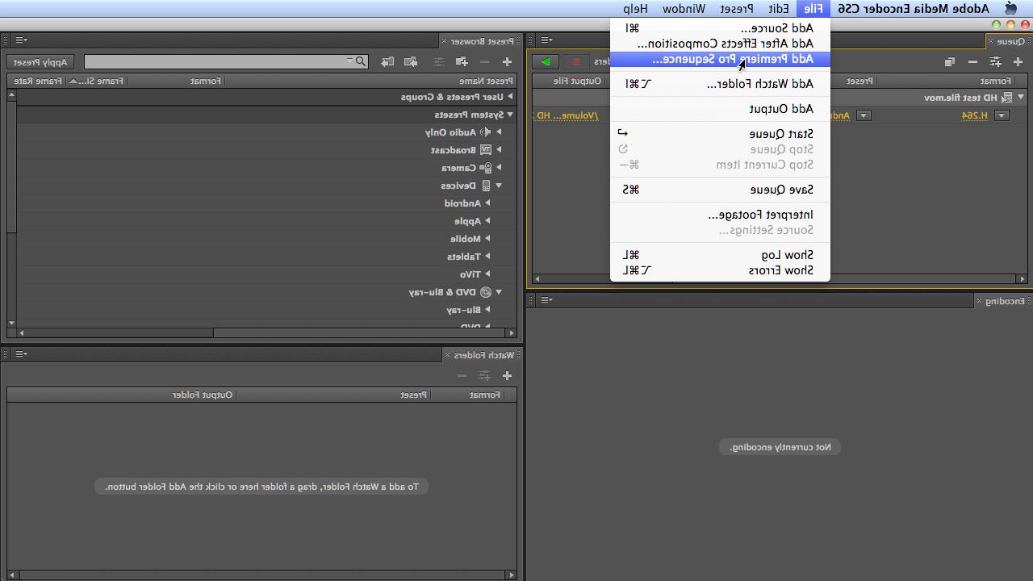Click the Audio Only speaker icon
1033x581 pixels.
(x=486, y=132)
